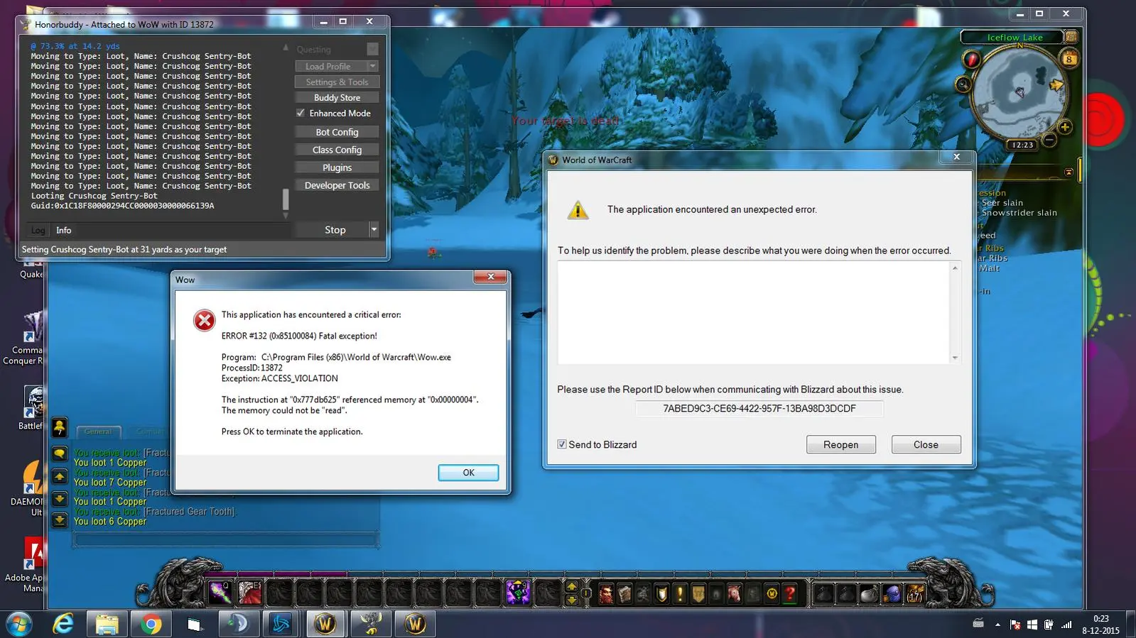Toggle Enhanced Mode checkbox in Honorbuddy
1136x638 pixels.
point(301,113)
